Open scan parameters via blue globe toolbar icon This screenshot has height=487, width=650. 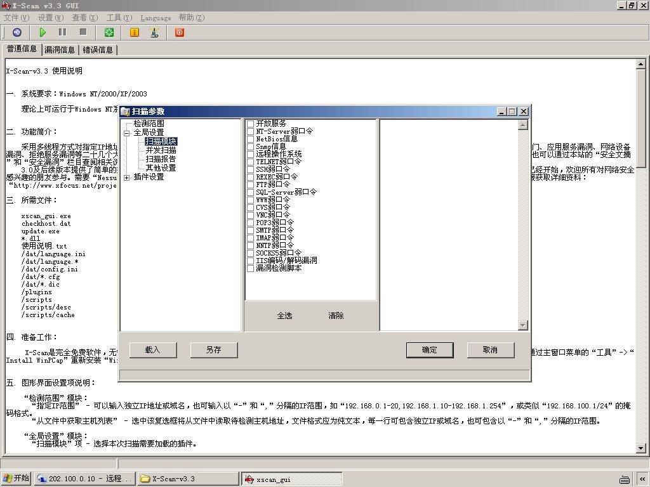pos(17,32)
